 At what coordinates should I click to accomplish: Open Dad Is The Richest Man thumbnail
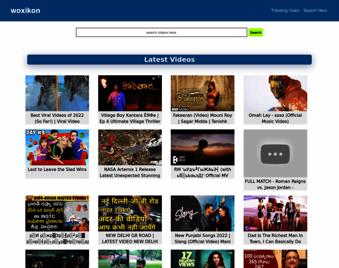(275, 213)
